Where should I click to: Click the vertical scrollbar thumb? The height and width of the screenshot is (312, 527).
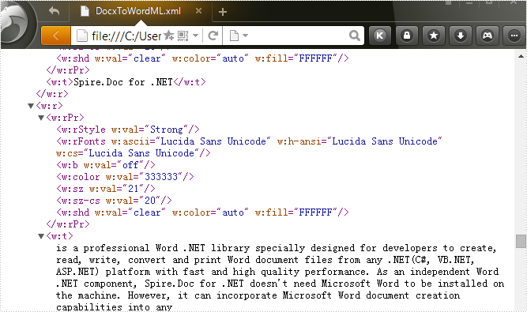coord(521,241)
